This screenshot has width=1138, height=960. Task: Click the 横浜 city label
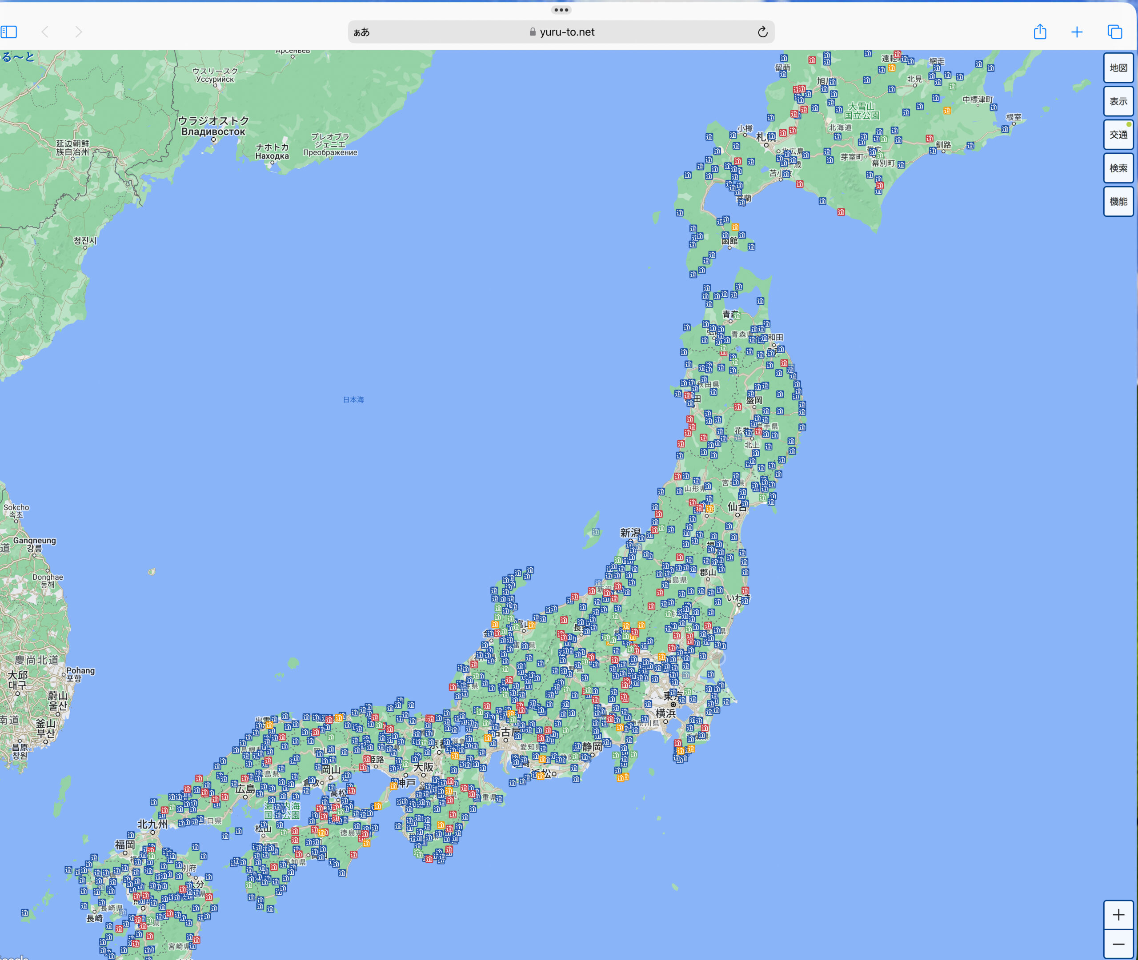665,713
